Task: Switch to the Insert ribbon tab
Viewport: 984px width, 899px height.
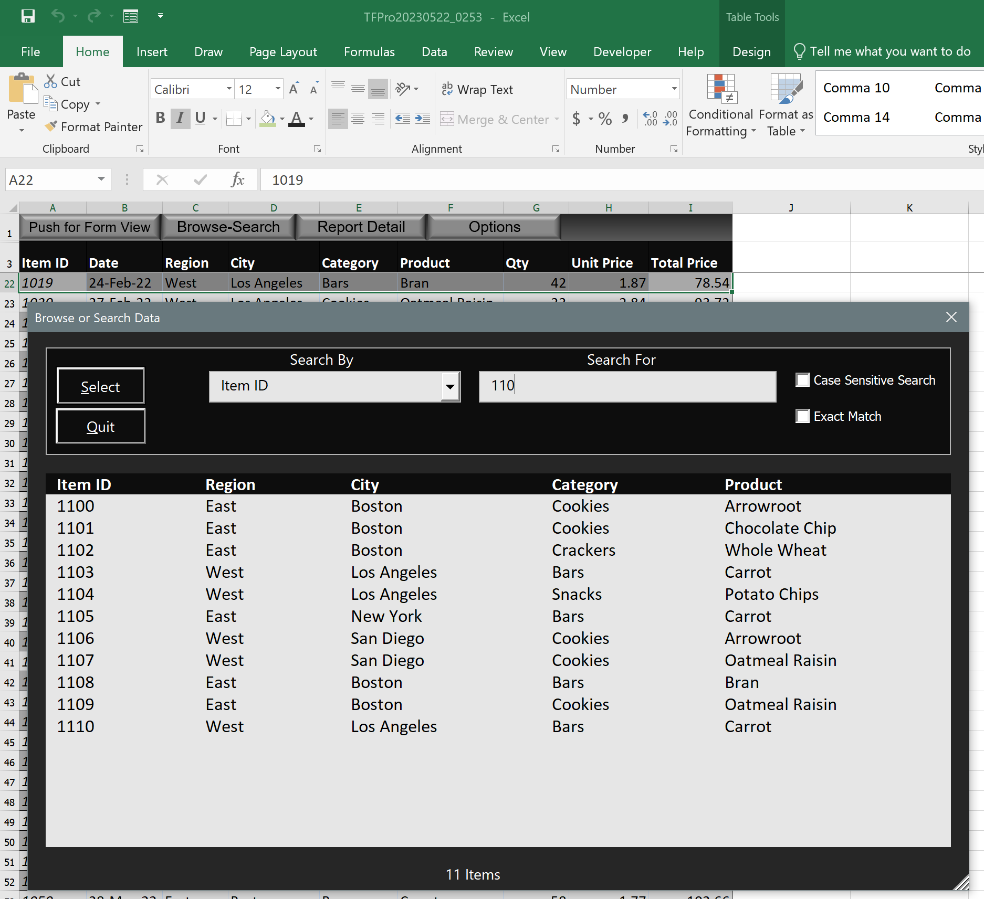Action: [152, 52]
